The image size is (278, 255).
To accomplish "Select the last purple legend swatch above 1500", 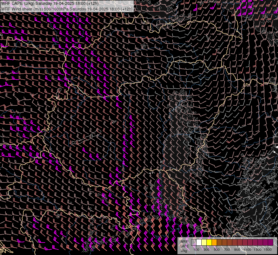I will pos(270,242).
